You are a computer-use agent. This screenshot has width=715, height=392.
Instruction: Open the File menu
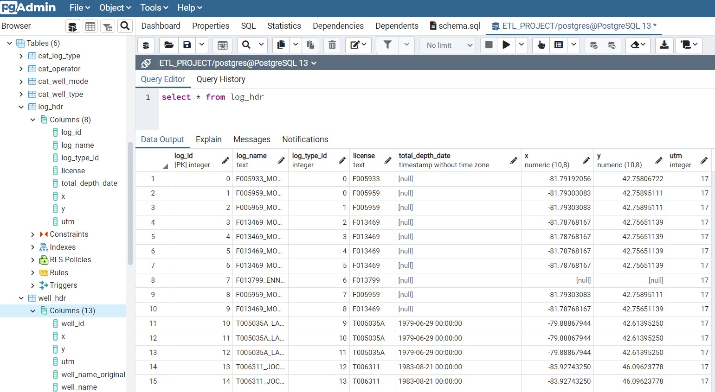(x=79, y=8)
